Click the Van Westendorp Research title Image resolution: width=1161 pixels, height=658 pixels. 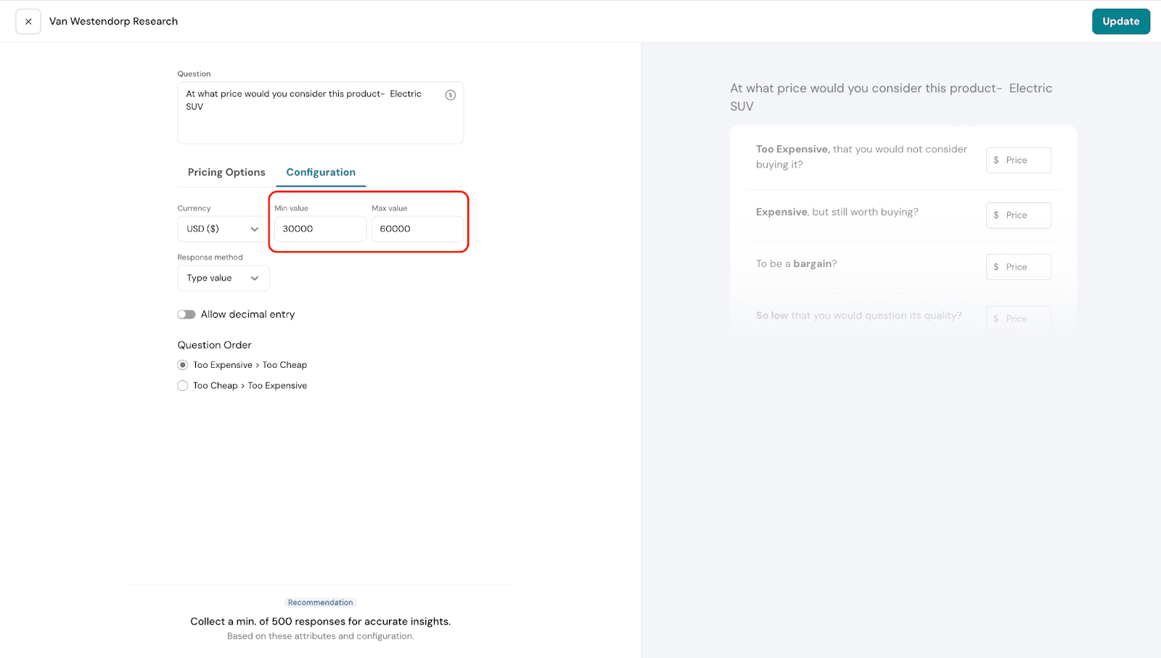[113, 22]
